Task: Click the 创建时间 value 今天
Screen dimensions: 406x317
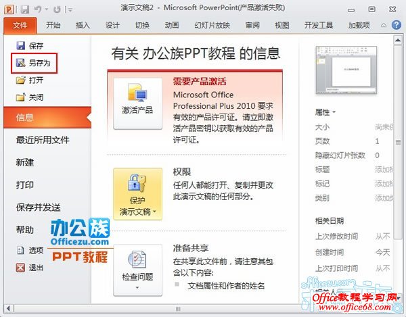Action: [x=383, y=252]
